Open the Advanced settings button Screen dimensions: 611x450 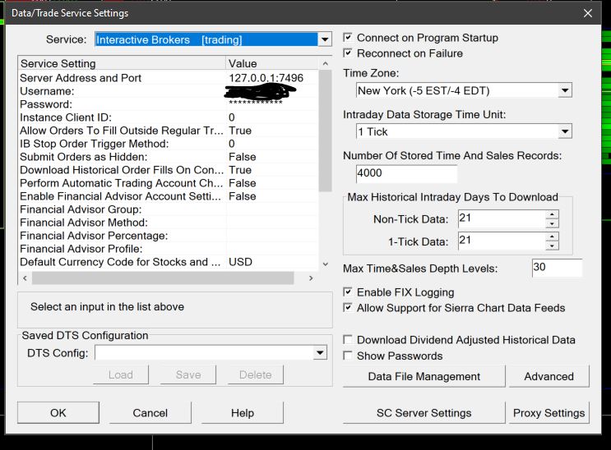click(x=549, y=376)
